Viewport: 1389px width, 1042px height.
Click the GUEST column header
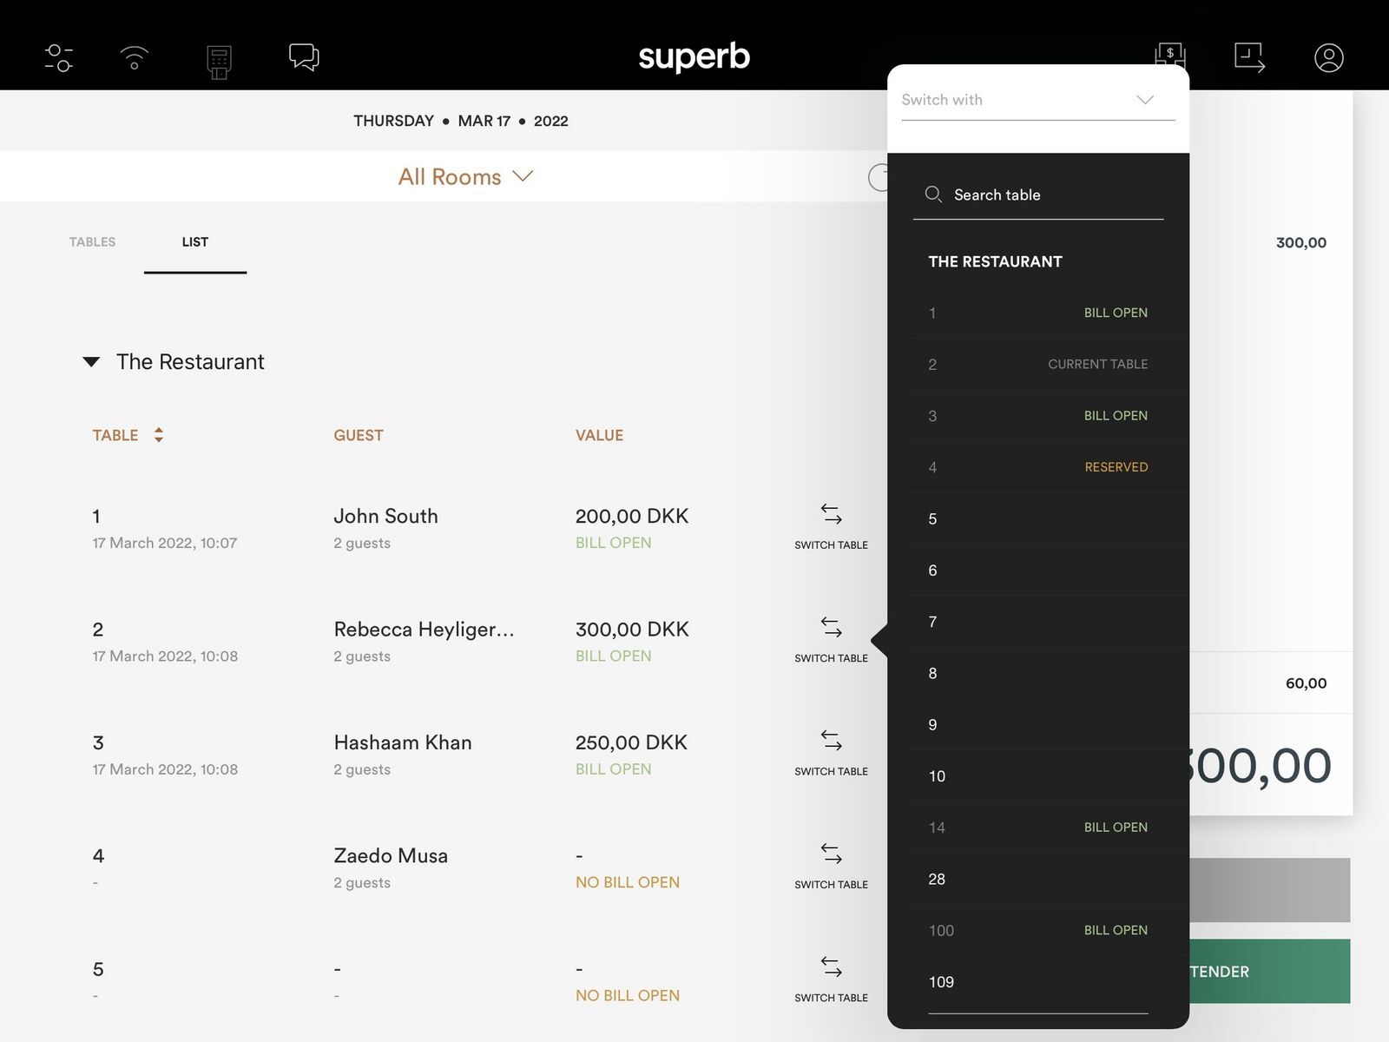[x=359, y=435]
